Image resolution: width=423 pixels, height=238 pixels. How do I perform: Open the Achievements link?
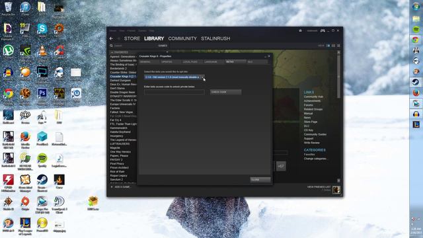point(312,101)
